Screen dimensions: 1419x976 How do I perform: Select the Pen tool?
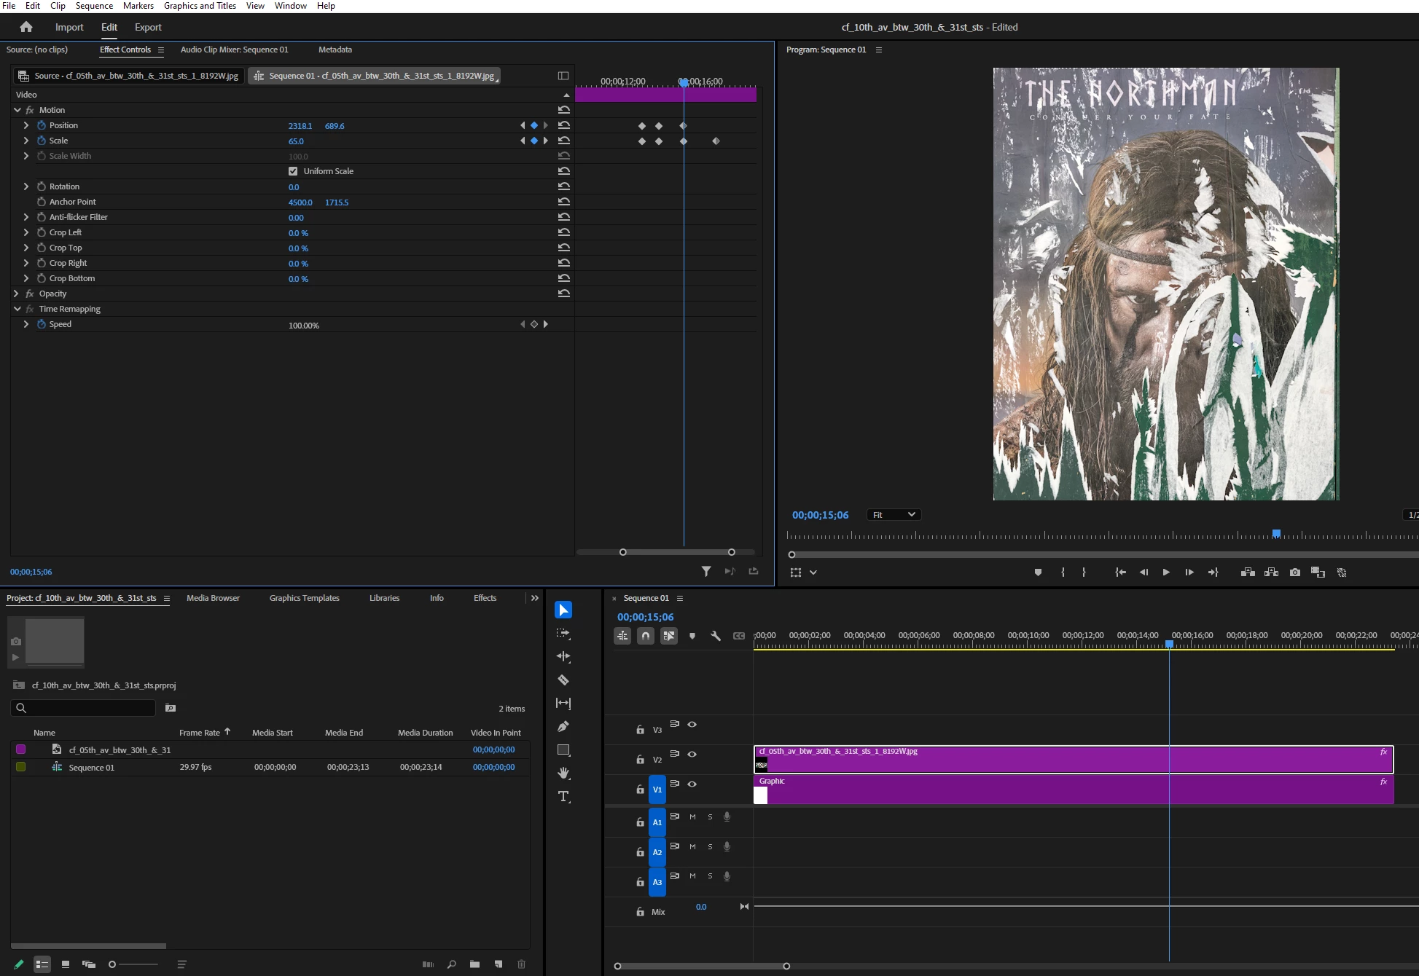coord(563,726)
